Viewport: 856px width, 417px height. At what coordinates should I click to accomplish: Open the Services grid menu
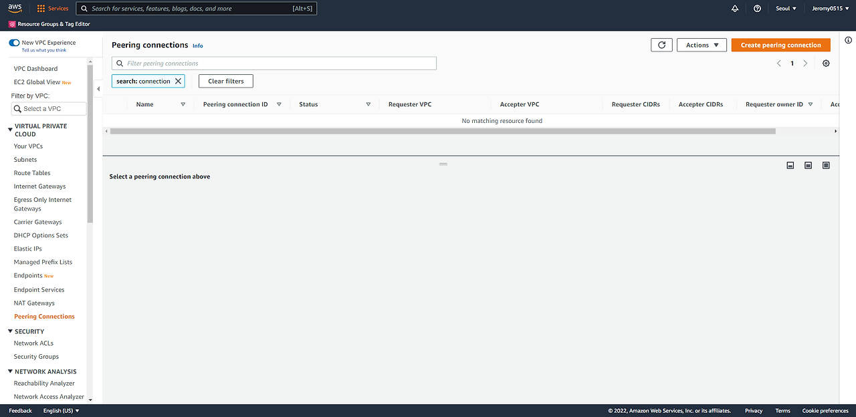pos(53,9)
